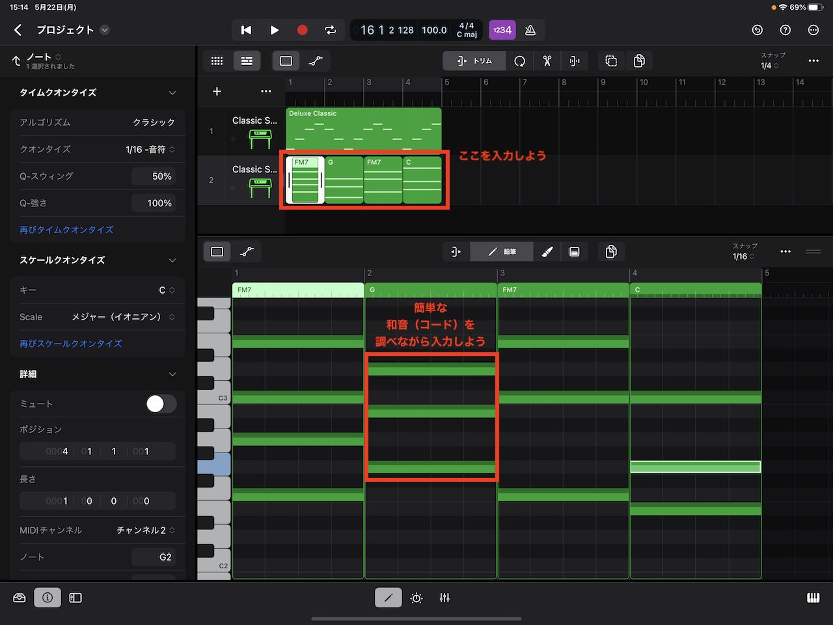
Task: Edit the Q-強さ 100% field
Action: [154, 203]
